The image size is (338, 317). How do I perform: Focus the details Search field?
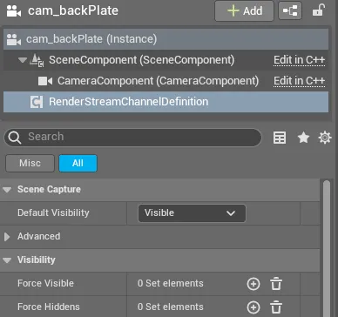132,137
